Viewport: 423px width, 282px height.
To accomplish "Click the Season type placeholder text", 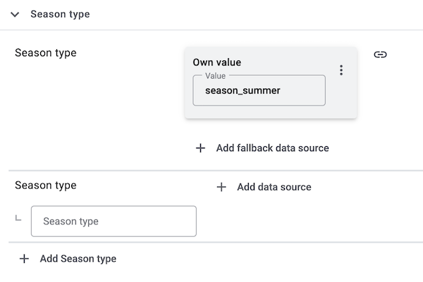I will pos(70,221).
